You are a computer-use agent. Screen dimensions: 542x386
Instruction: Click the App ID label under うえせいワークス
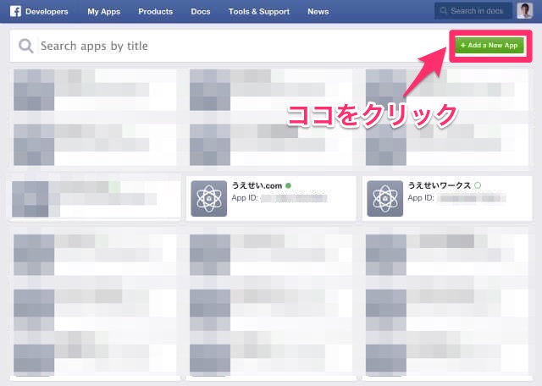(421, 198)
